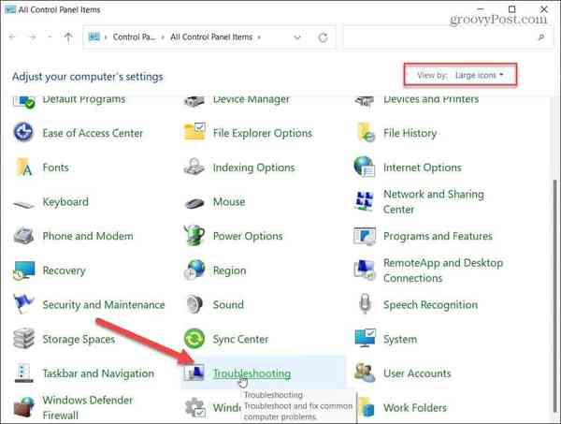Open the User Accounts link text
This screenshot has width=561, height=424.
[417, 373]
